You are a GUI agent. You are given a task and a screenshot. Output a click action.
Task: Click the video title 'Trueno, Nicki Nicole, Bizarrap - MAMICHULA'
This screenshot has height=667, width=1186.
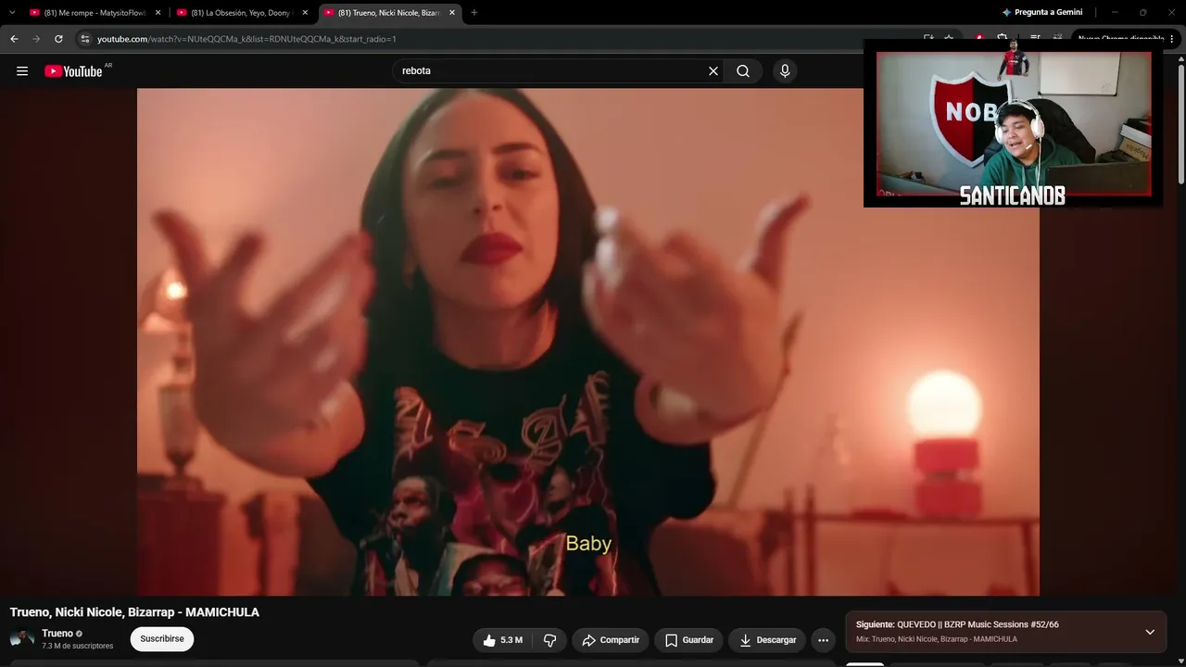pyautogui.click(x=134, y=612)
